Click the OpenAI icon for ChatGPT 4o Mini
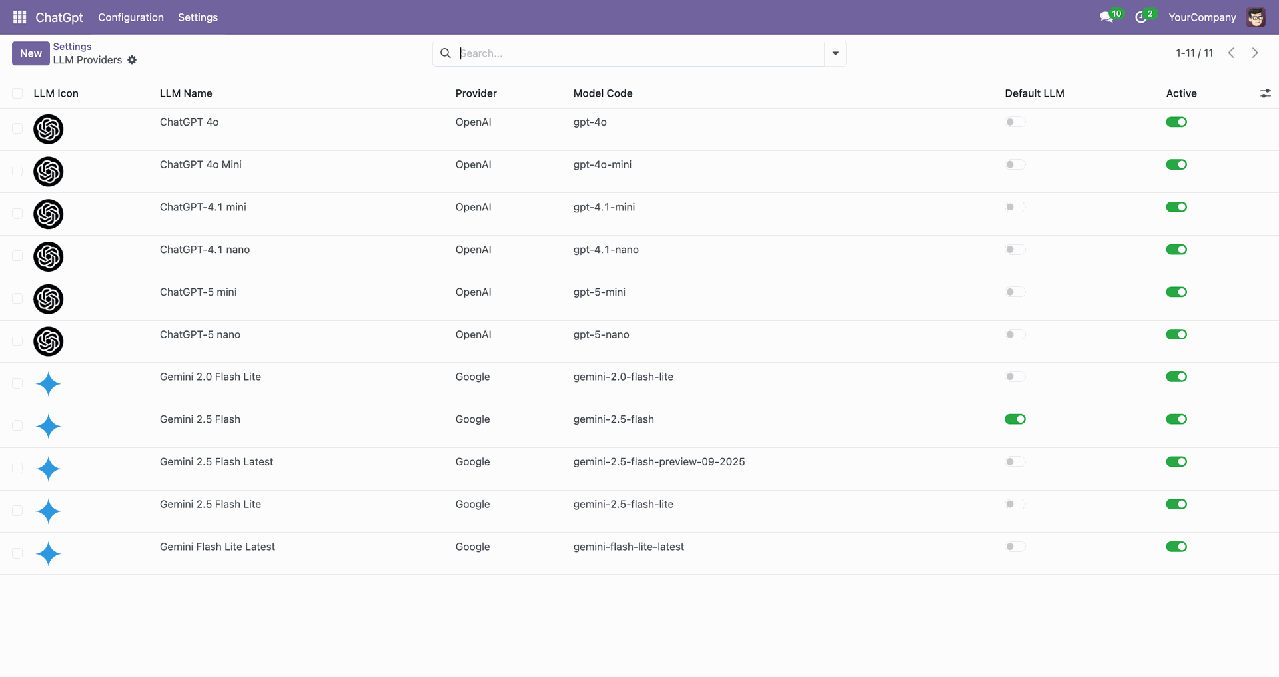 [x=49, y=172]
